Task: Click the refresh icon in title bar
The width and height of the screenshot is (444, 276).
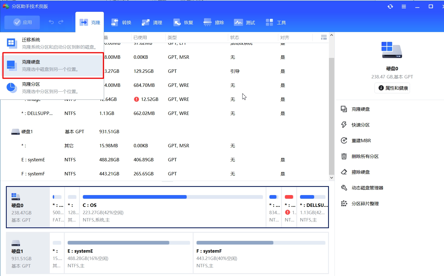Action: pos(390,6)
